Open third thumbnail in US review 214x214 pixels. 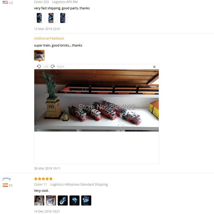(63, 18)
